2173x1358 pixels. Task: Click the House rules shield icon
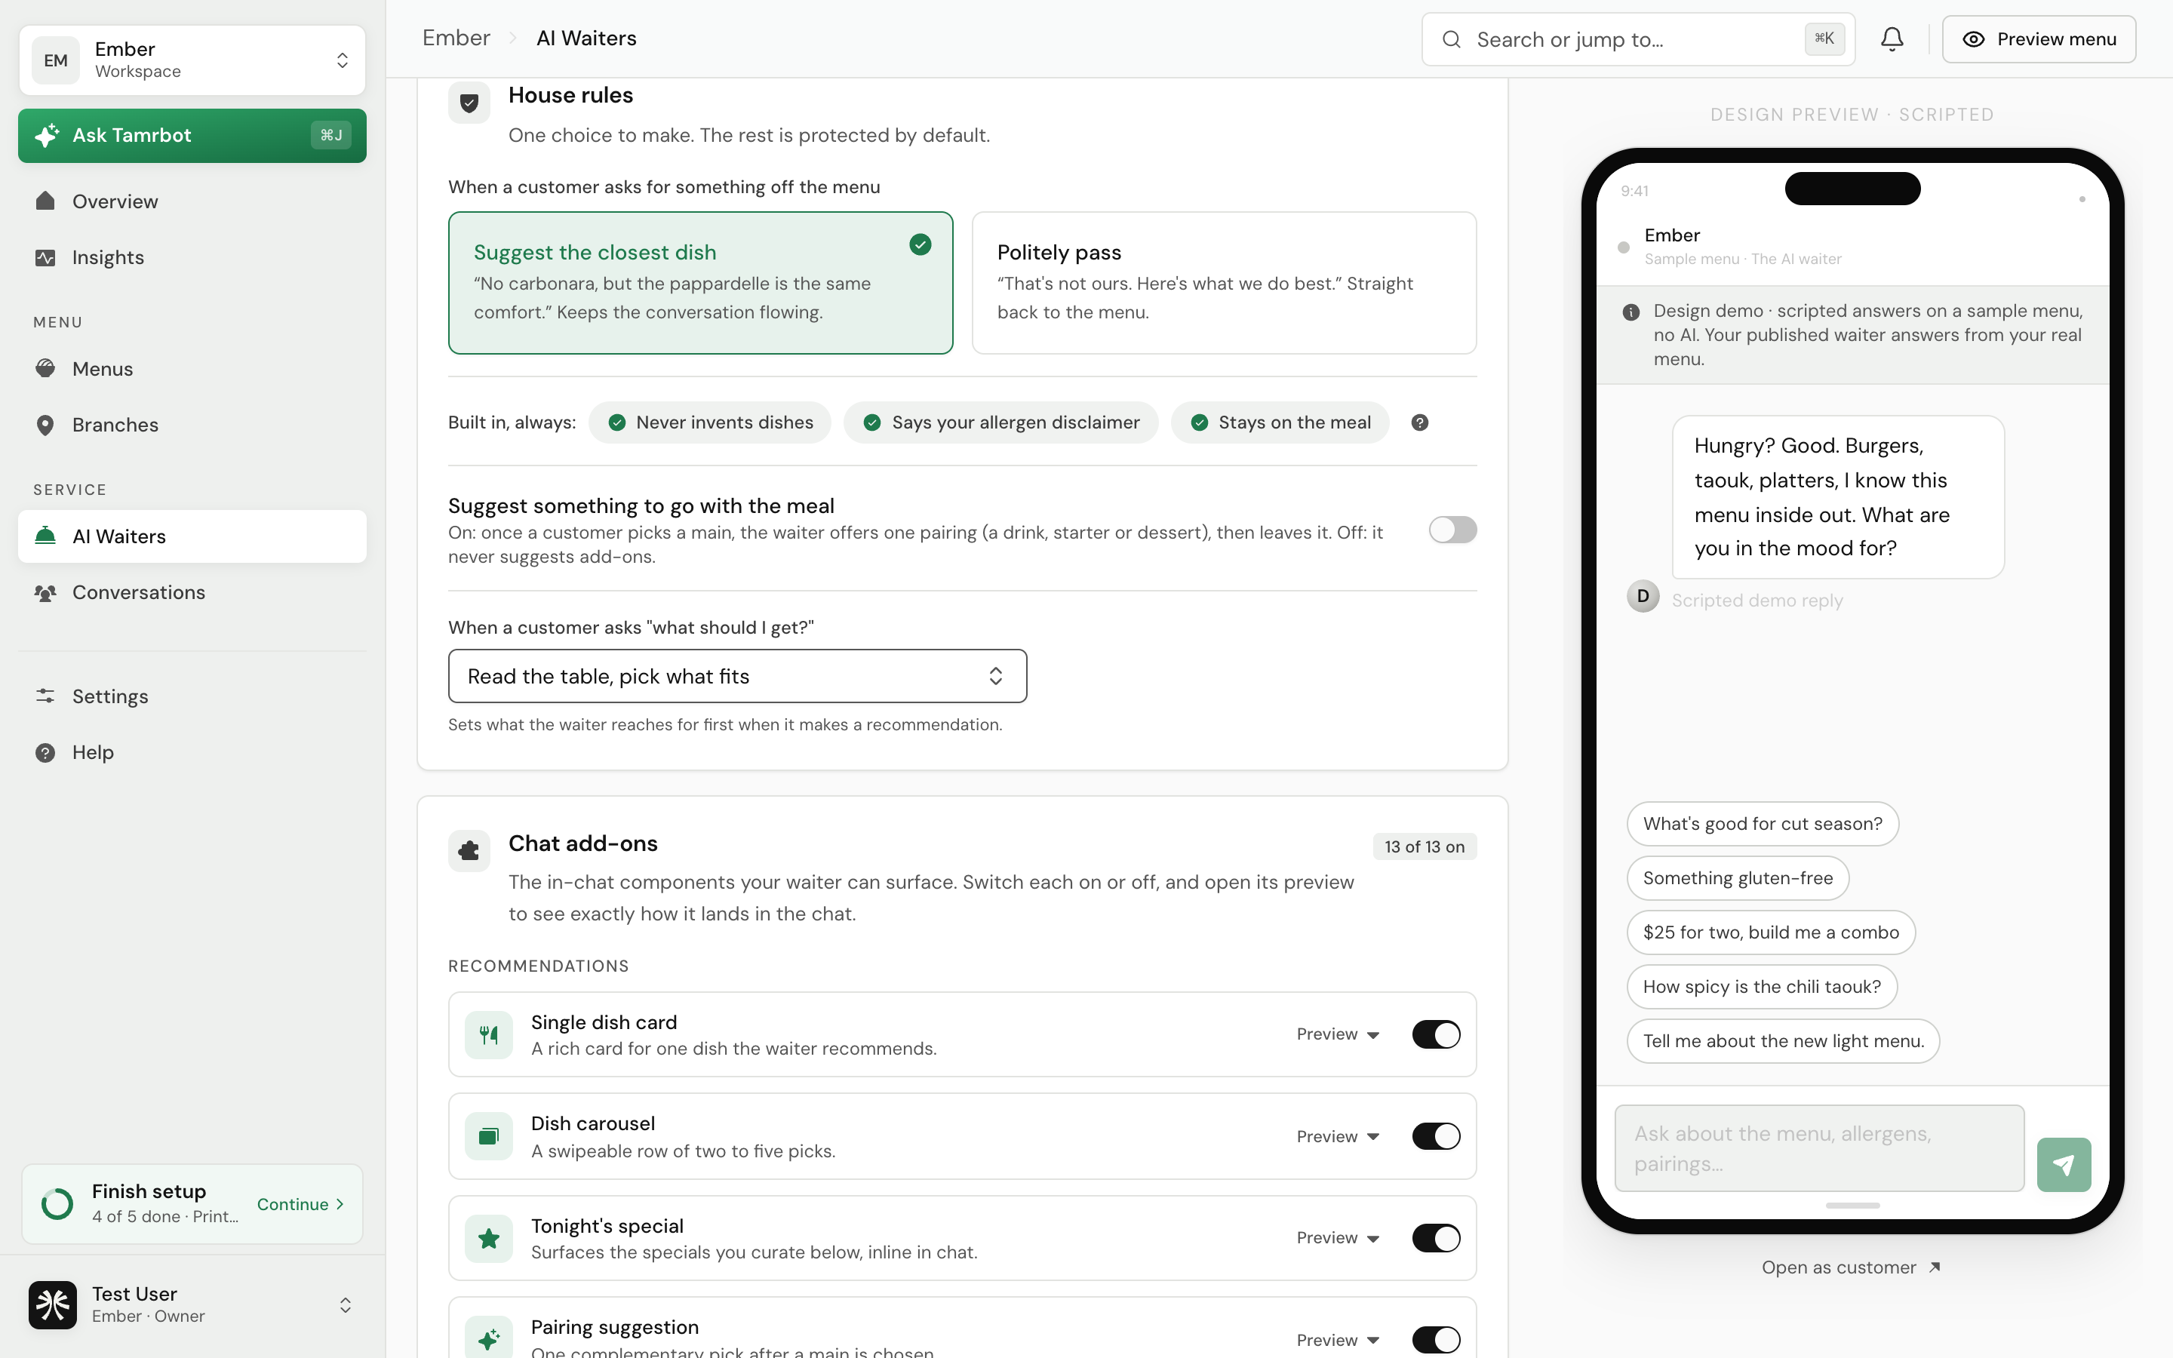click(469, 103)
